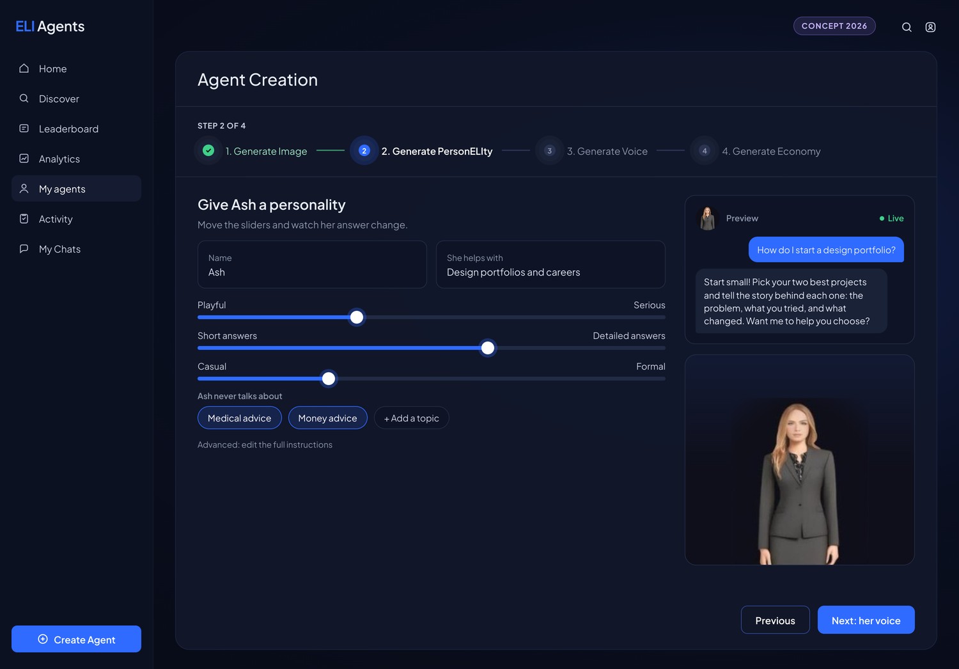
Task: Click the CONCEPT 2026 badge
Action: [834, 26]
